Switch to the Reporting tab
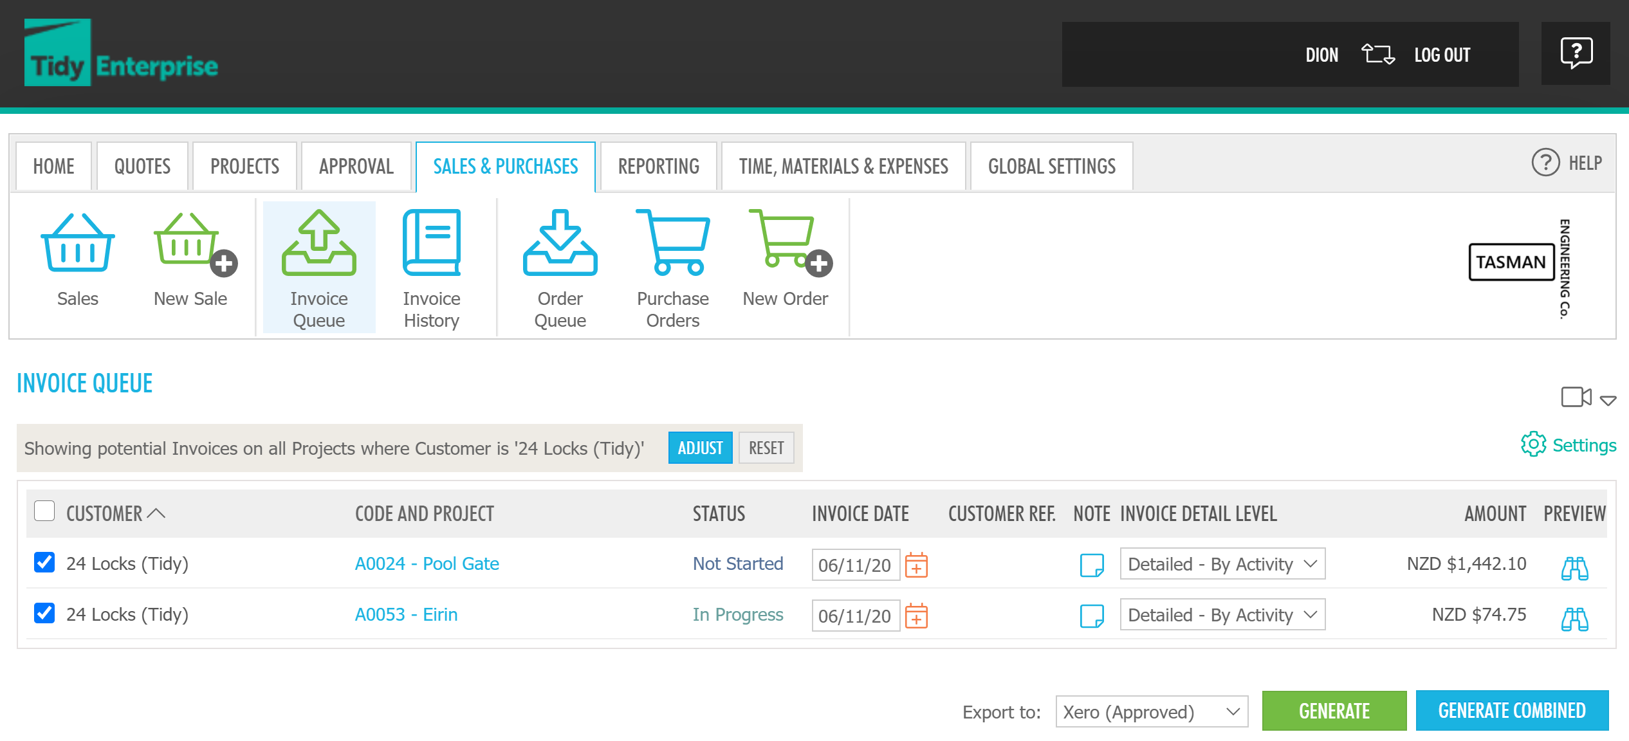Screen dimensions: 1629x741 pyautogui.click(x=658, y=167)
